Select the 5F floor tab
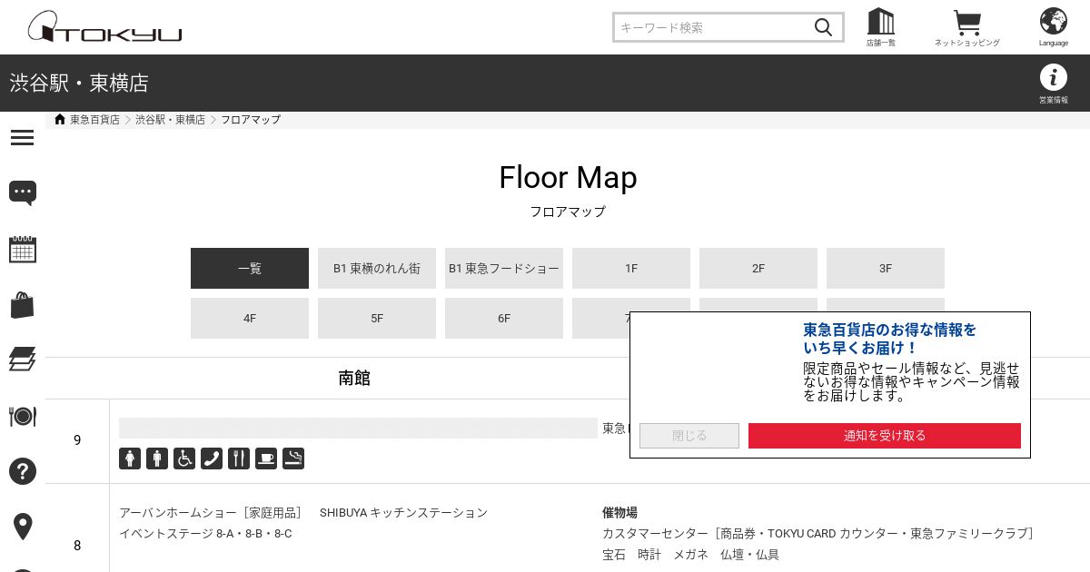 (377, 319)
